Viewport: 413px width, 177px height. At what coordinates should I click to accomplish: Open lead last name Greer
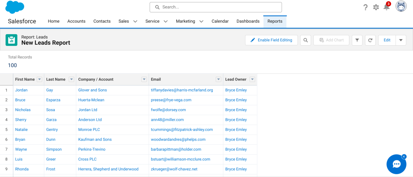(x=51, y=159)
